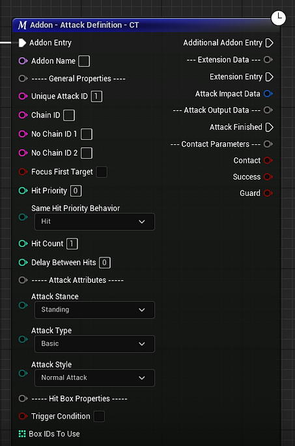Click the Unique Attack ID value field
The width and height of the screenshot is (295, 446).
[x=96, y=96]
